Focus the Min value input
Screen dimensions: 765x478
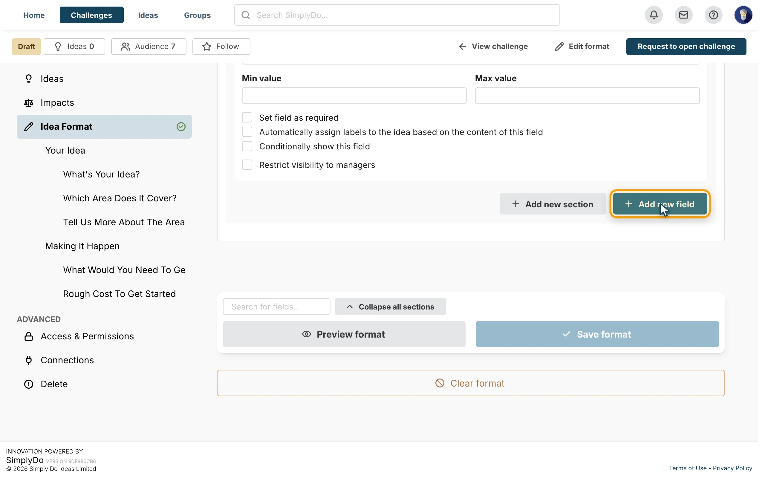[354, 96]
